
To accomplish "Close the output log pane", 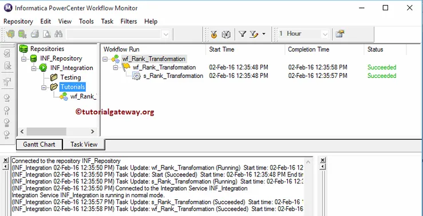I will pos(6,160).
